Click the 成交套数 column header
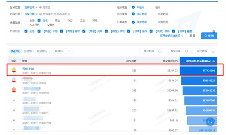The height and width of the screenshot is (135, 226). pyautogui.click(x=131, y=61)
